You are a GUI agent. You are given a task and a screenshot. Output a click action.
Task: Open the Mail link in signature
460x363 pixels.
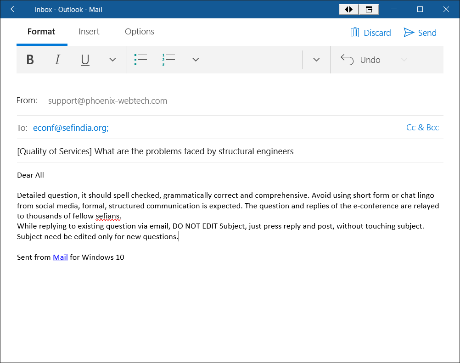[x=60, y=257]
